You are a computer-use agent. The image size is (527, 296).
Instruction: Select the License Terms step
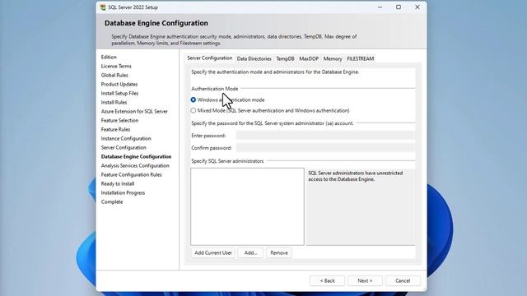(x=116, y=66)
